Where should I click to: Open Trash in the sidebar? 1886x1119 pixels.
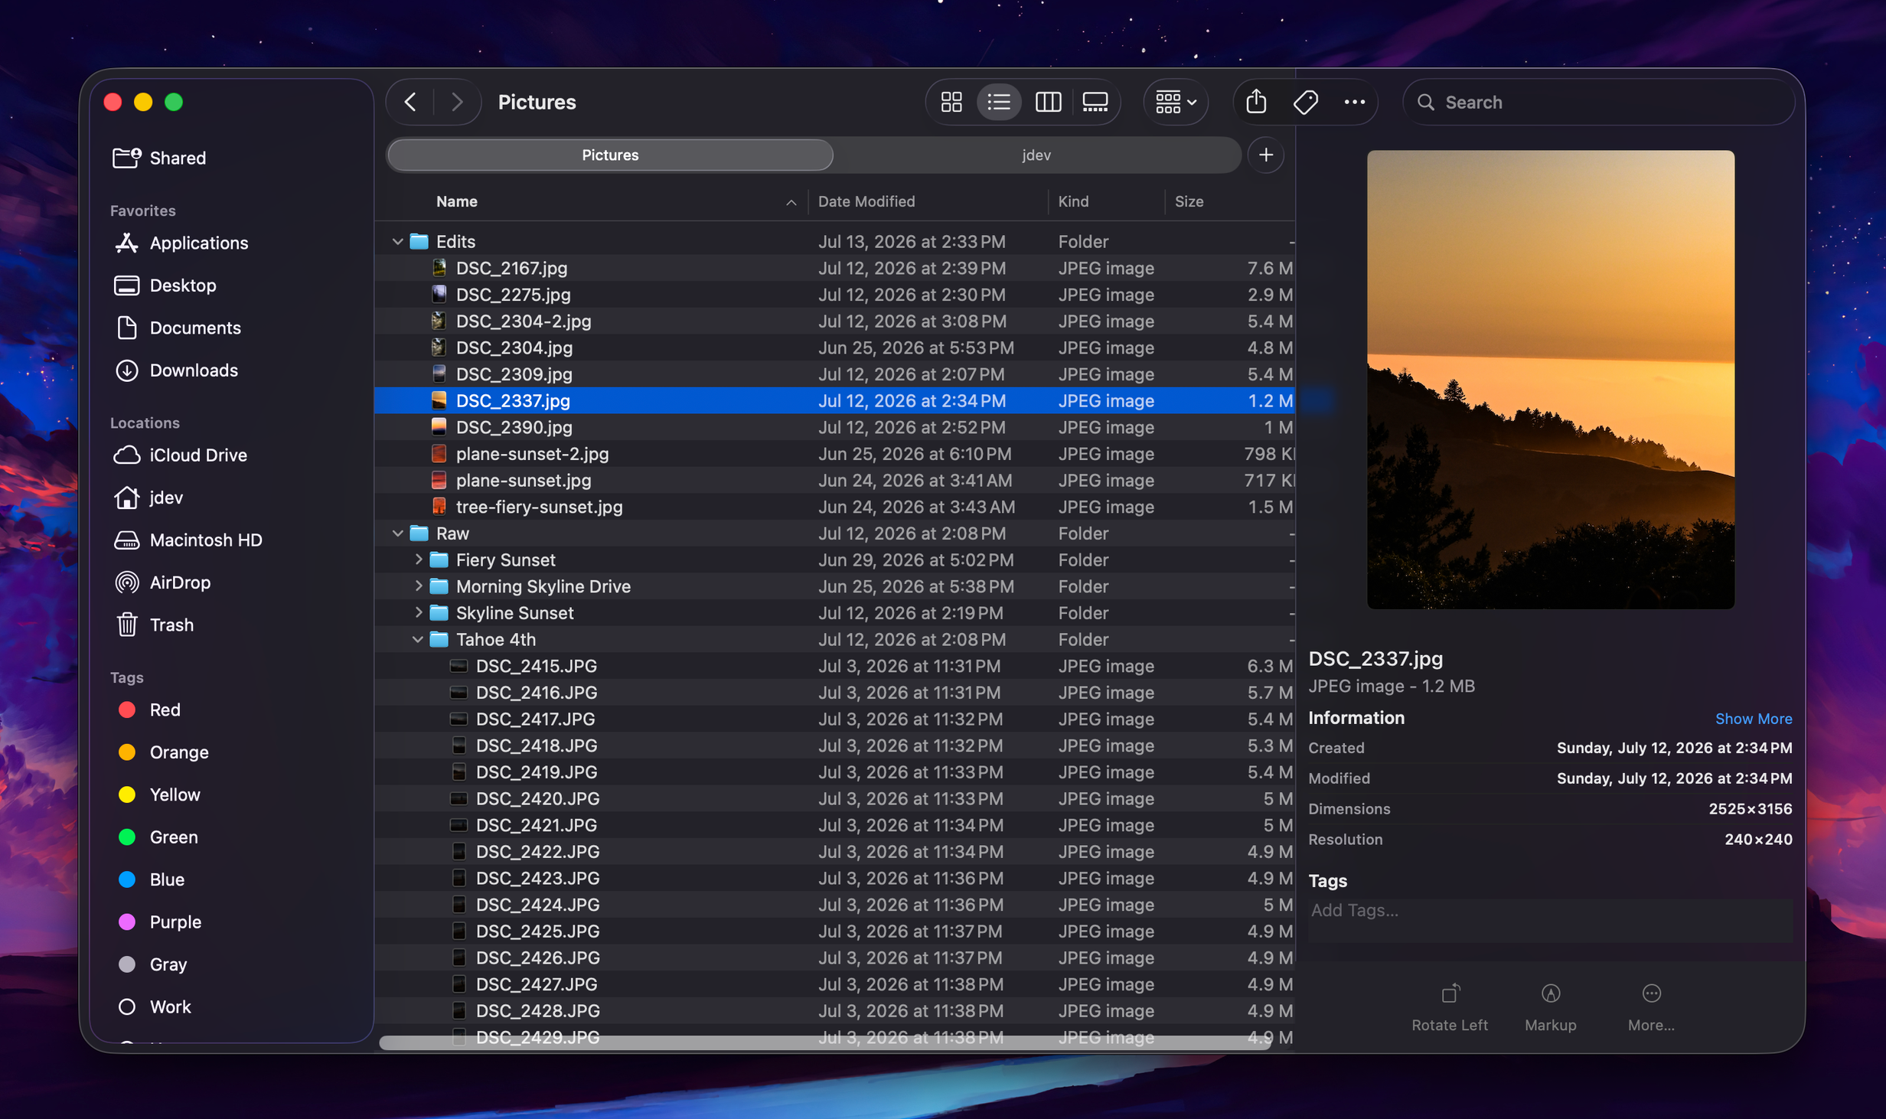171,625
